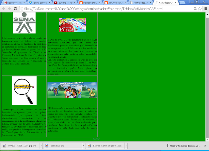Switch to the Gmail Recibidos tab
This screenshot has height=151, width=209.
point(14,3)
